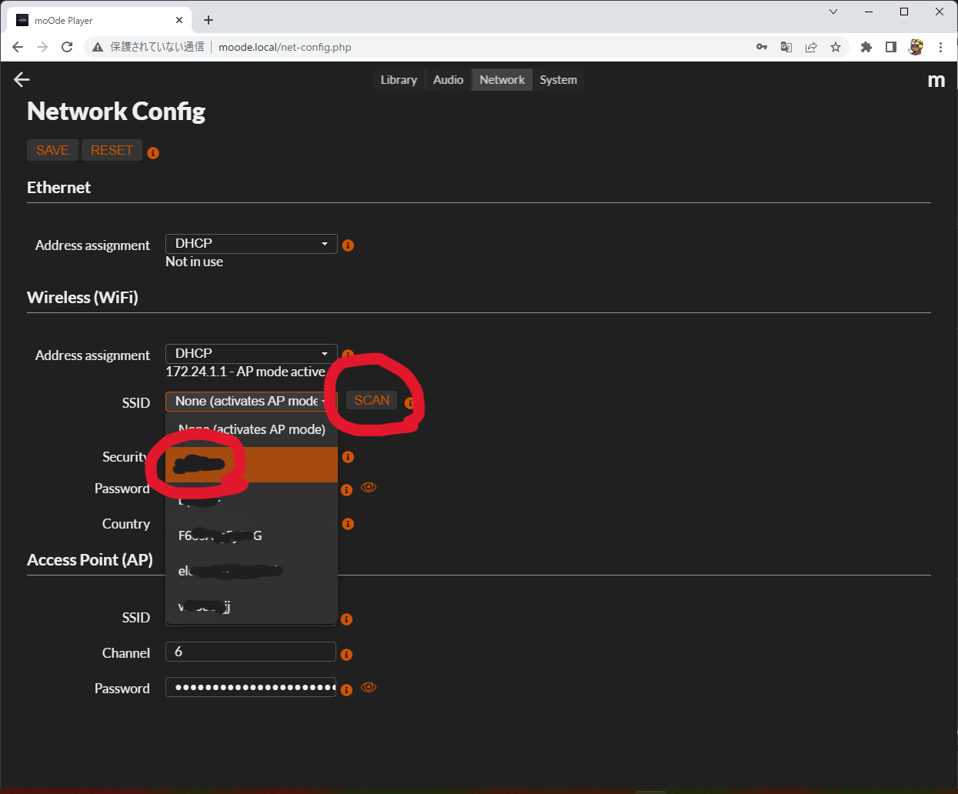Image resolution: width=958 pixels, height=794 pixels.
Task: Select the SSID option starting with F6
Action: (252, 535)
